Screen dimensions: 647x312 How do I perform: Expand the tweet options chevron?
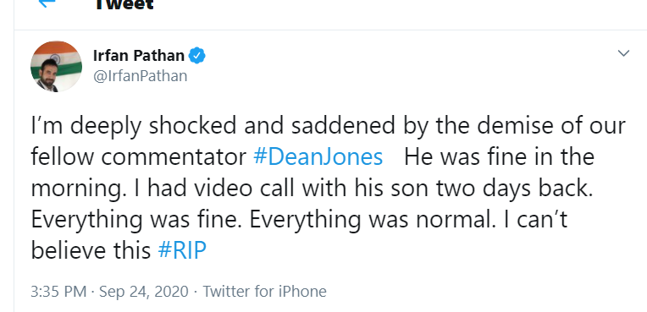pos(623,53)
